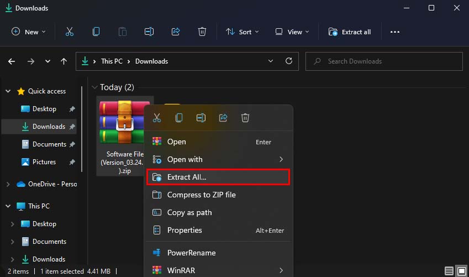Click the Delete trash icon in context menu
469x277 pixels.
245,118
